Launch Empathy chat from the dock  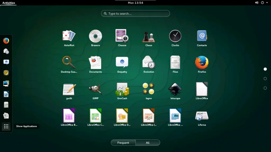(6, 62)
